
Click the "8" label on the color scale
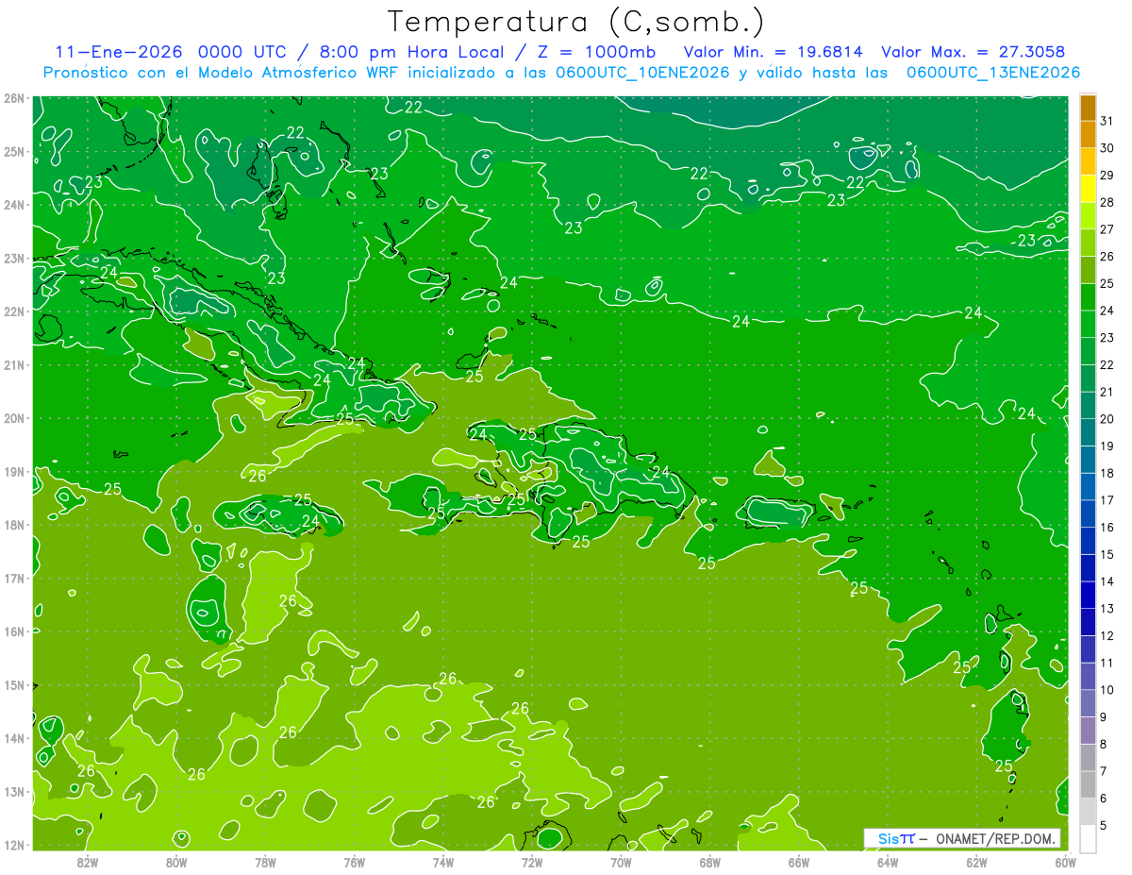[x=1104, y=744]
